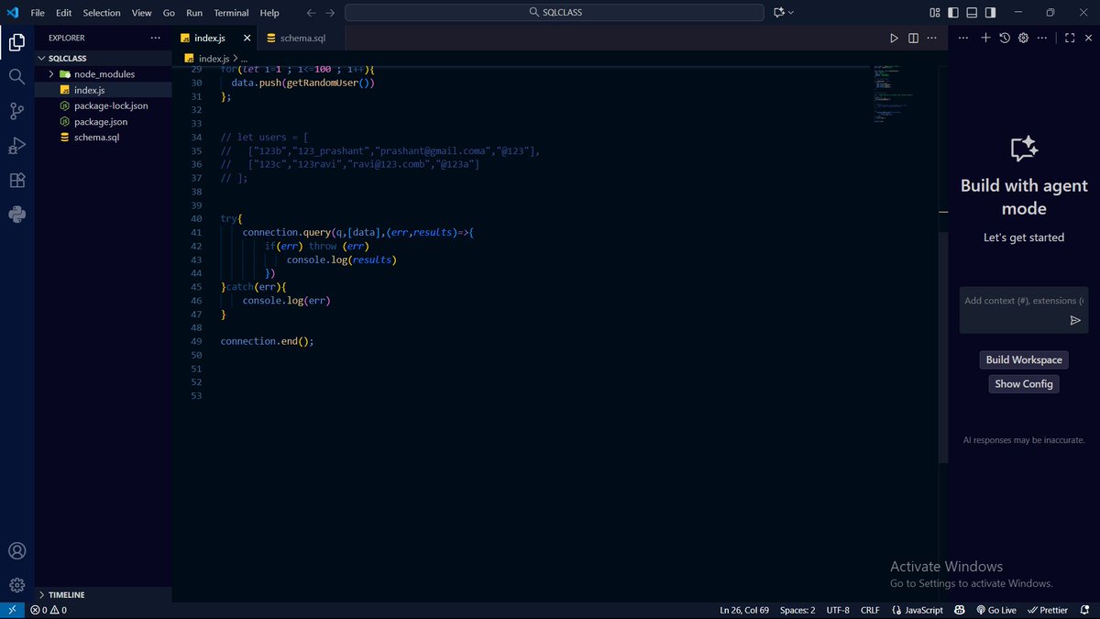
Task: Start Go Live server
Action: pos(995,610)
